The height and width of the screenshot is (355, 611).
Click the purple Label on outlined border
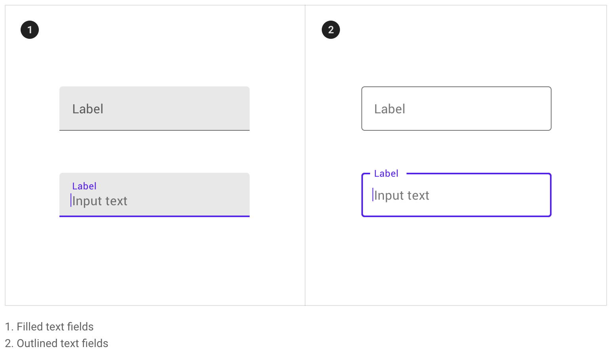coord(386,174)
